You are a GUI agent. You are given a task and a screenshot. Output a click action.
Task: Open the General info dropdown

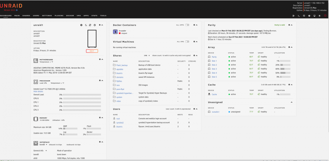coord(40,150)
